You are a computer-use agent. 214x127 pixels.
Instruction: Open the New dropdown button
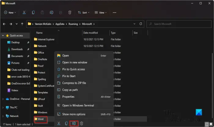pos(10,13)
